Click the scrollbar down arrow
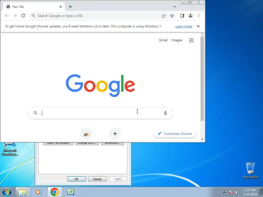This screenshot has height=197, width=263. click(202, 139)
